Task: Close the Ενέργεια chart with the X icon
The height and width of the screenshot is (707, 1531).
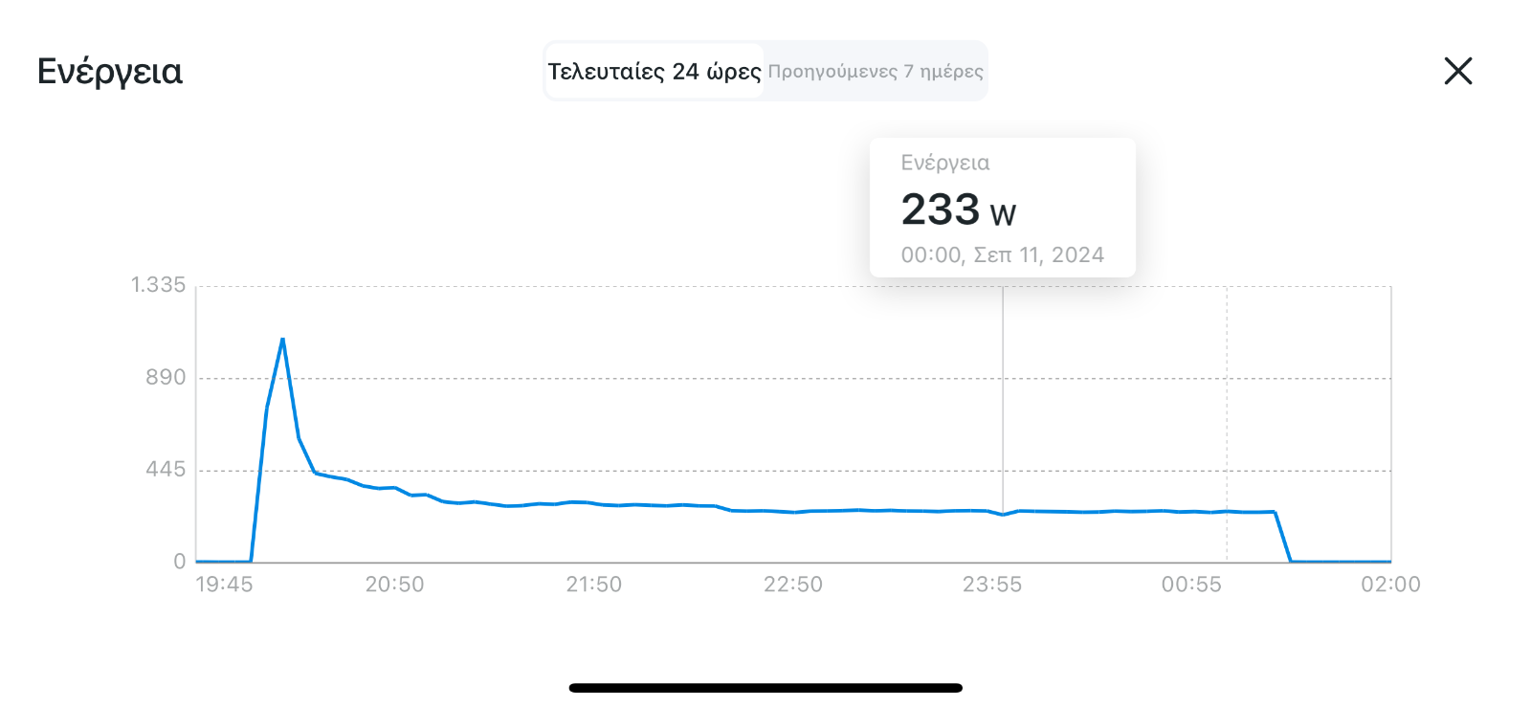Action: tap(1457, 71)
